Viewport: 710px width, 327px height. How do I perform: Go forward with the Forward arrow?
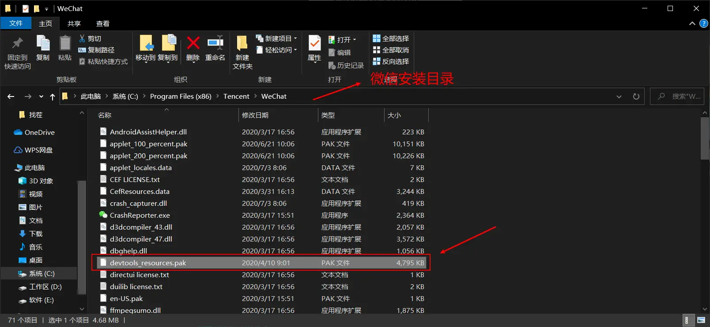tap(28, 97)
